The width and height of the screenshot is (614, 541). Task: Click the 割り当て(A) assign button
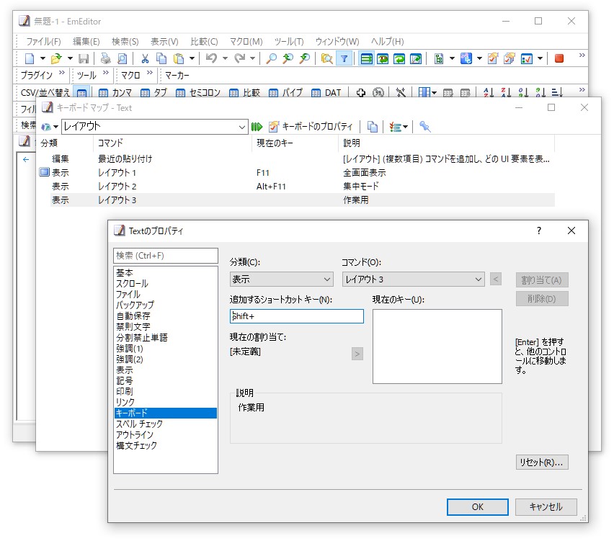(542, 280)
